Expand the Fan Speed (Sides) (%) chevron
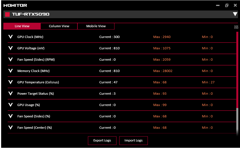 coord(11,116)
